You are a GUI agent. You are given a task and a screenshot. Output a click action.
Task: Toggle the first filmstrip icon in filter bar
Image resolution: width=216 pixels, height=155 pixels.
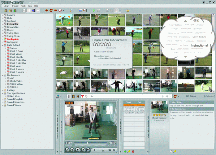[69, 96]
